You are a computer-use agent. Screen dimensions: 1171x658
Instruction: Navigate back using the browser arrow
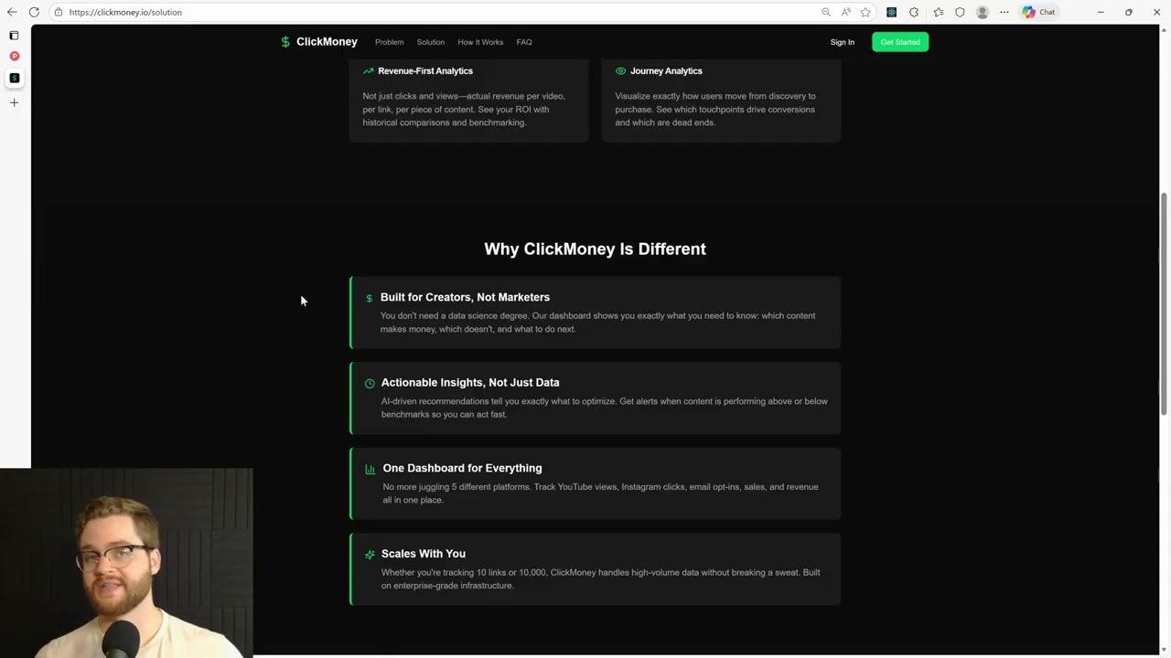click(x=12, y=12)
